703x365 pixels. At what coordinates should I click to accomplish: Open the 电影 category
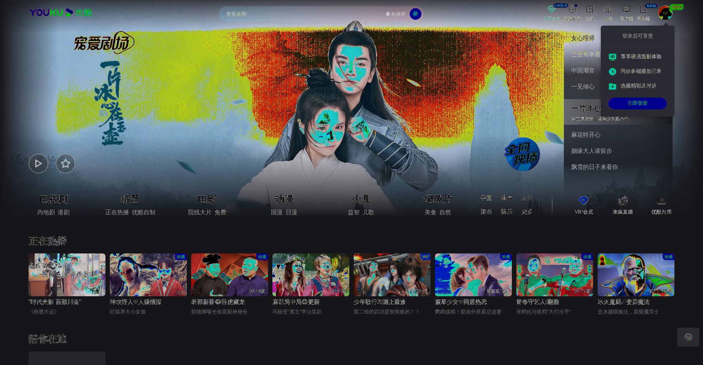[207, 199]
